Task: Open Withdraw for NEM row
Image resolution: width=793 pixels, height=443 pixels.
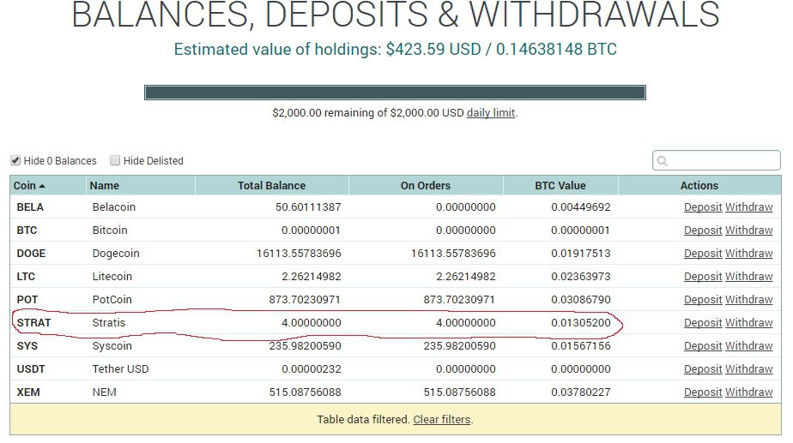Action: [x=749, y=392]
